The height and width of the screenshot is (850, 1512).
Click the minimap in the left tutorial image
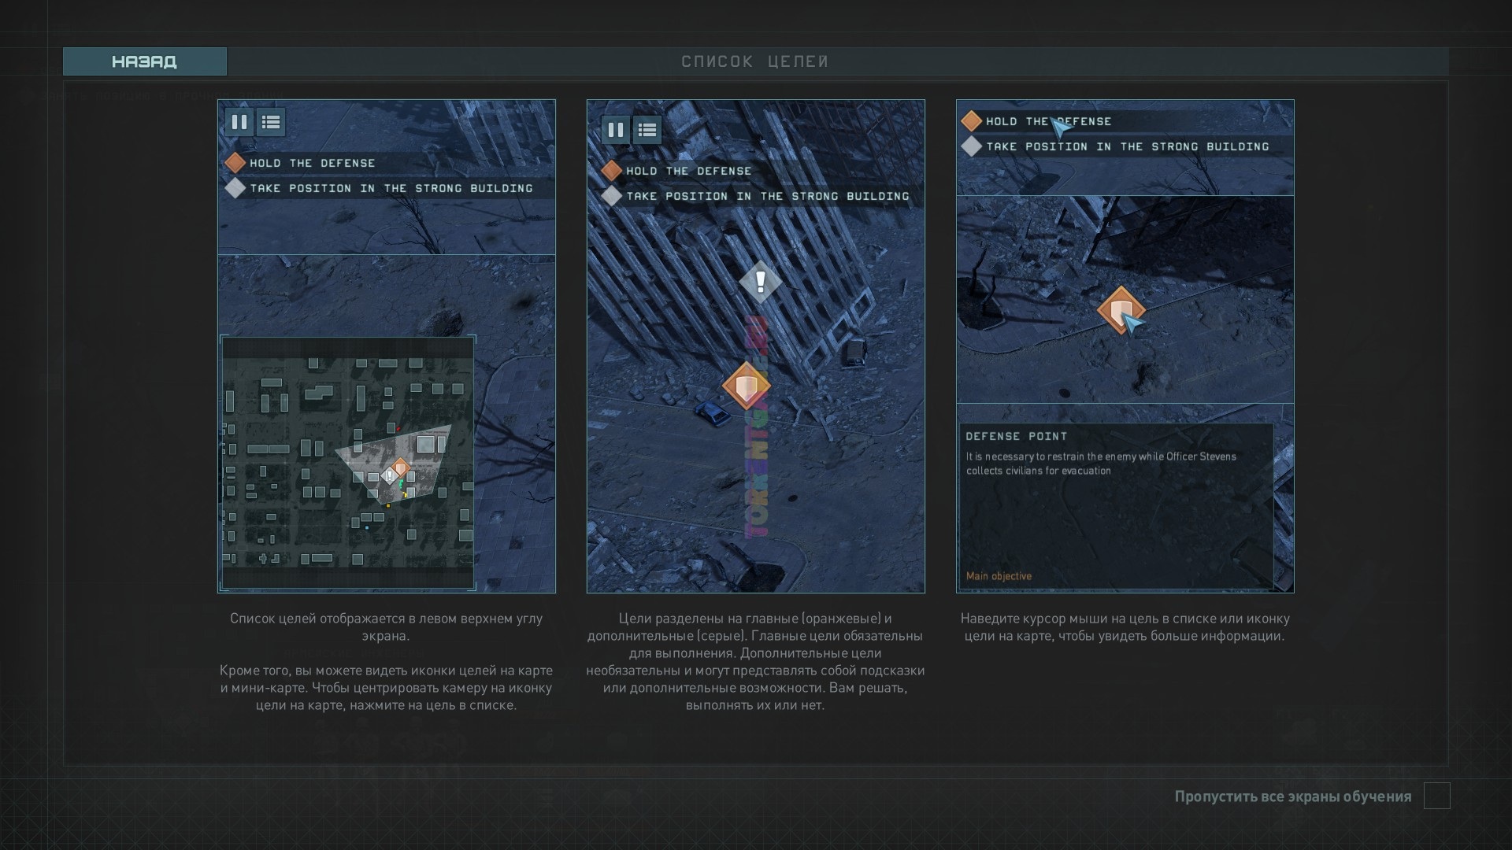click(x=347, y=463)
